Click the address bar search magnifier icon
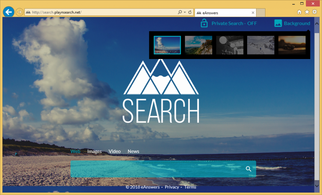 point(180,12)
